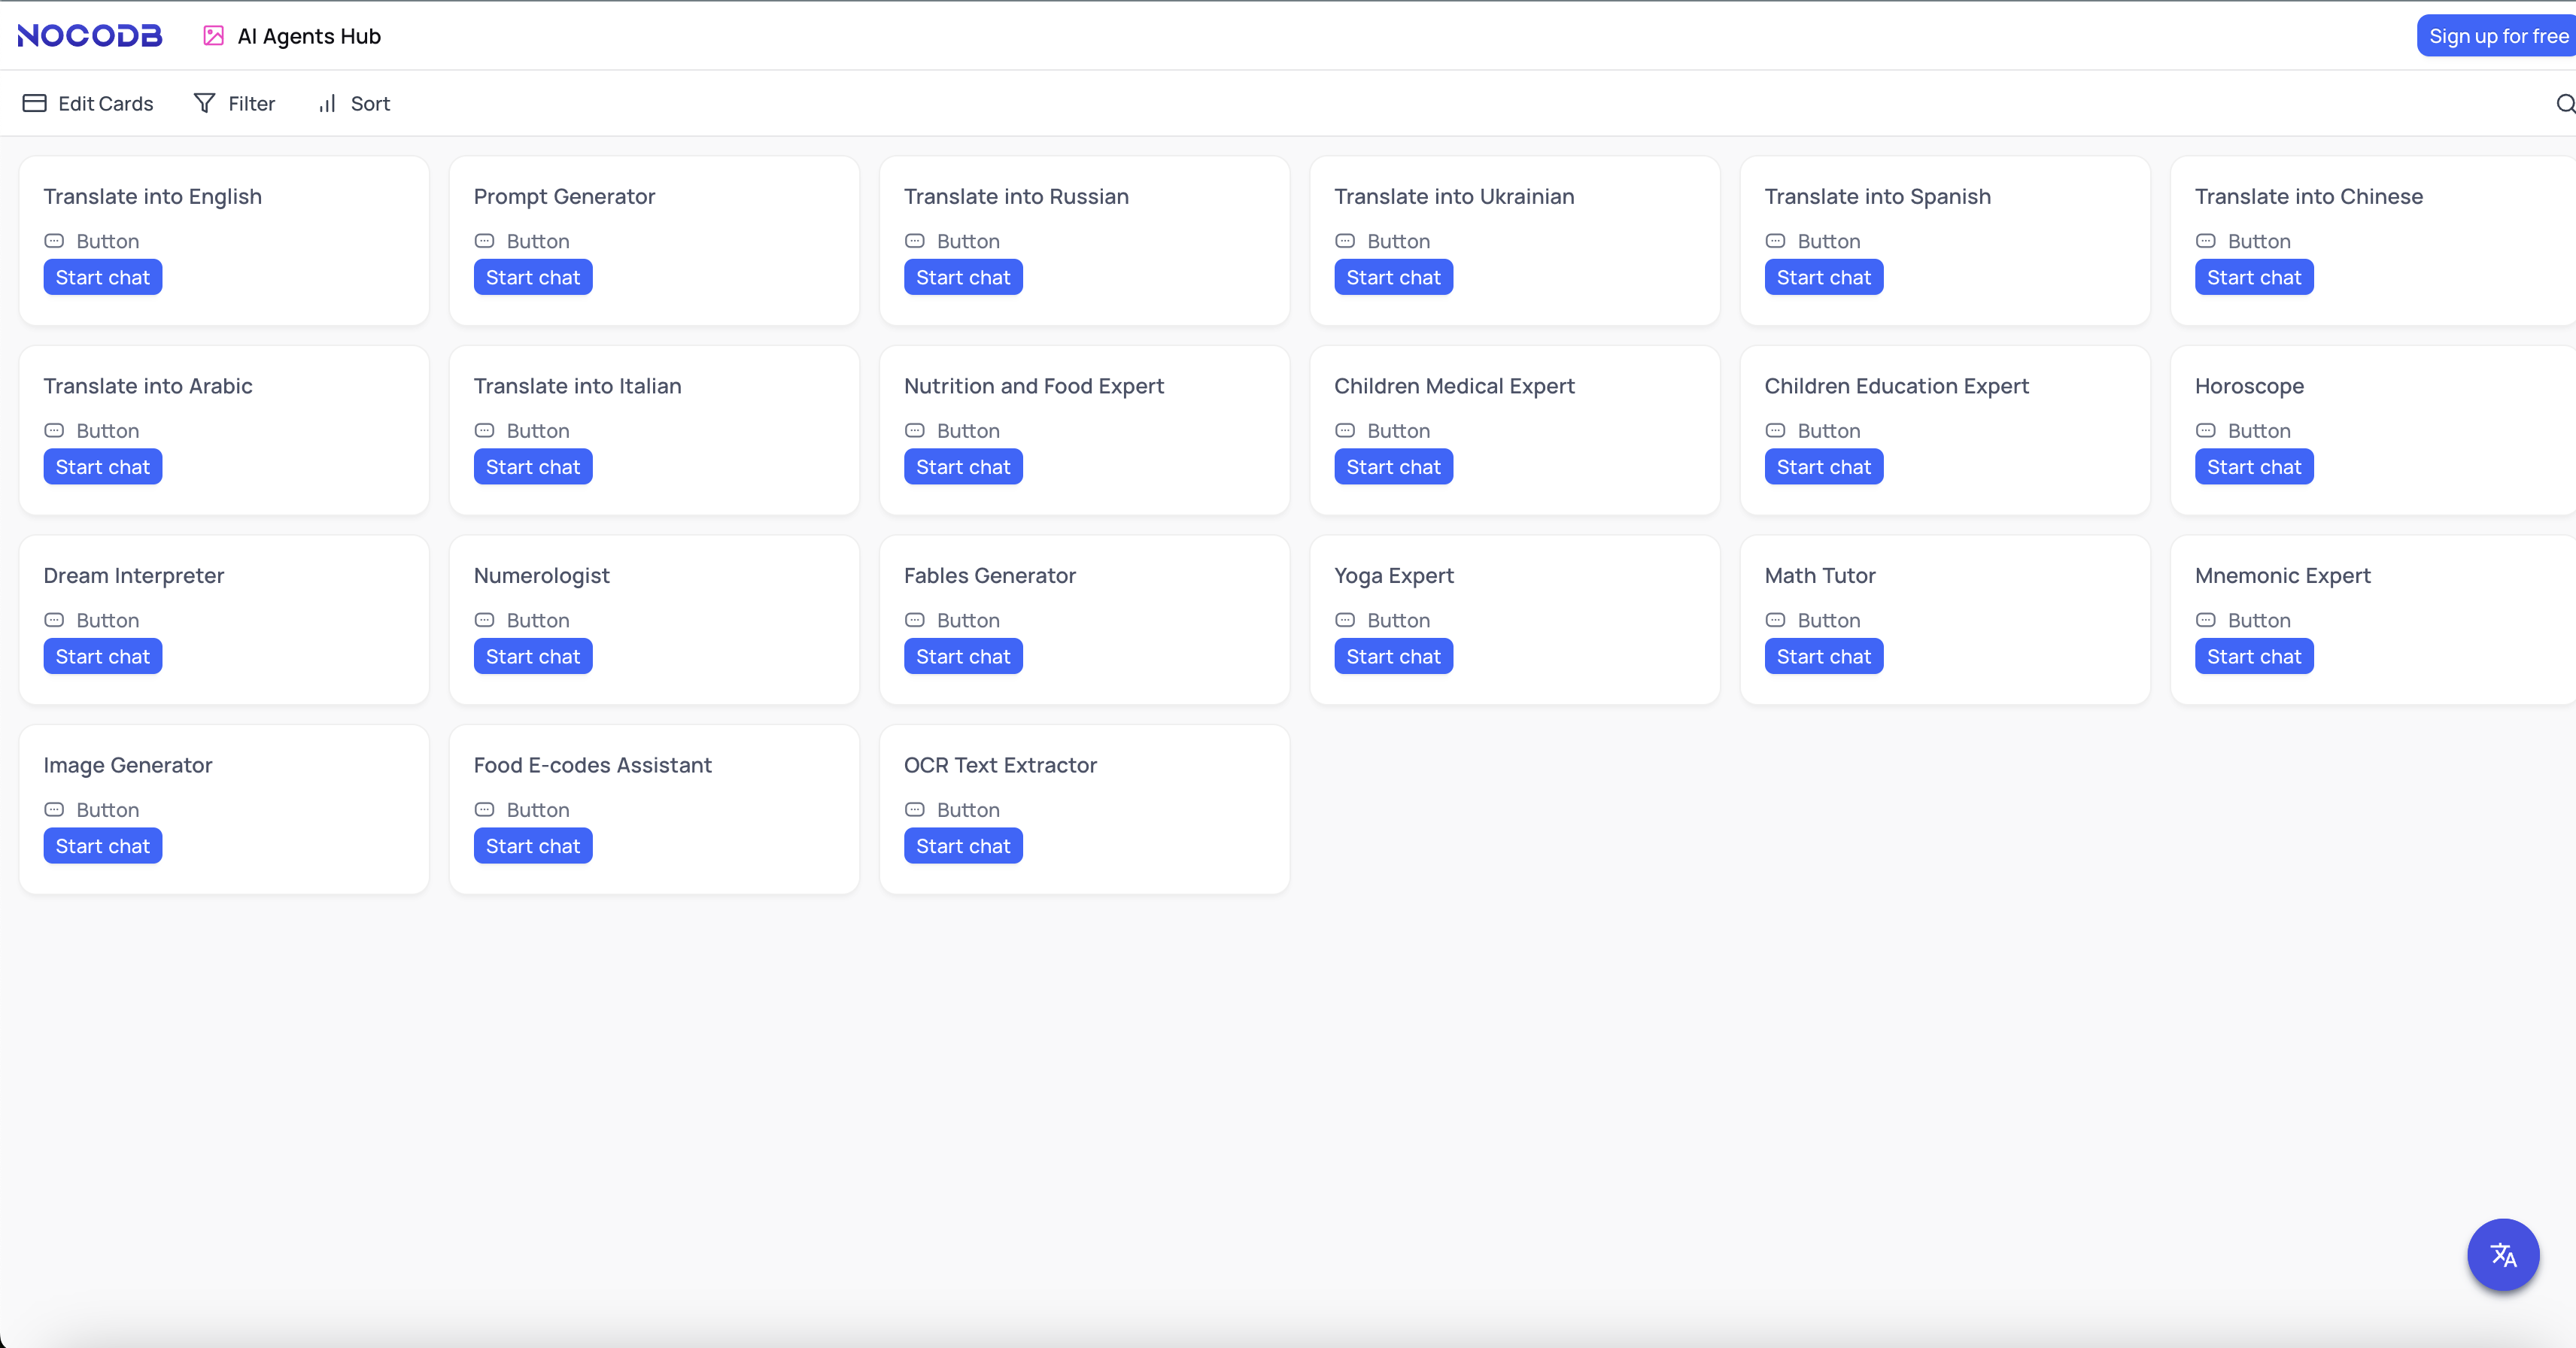Click the Filter funnel icon
2576x1348 pixels.
pos(204,104)
